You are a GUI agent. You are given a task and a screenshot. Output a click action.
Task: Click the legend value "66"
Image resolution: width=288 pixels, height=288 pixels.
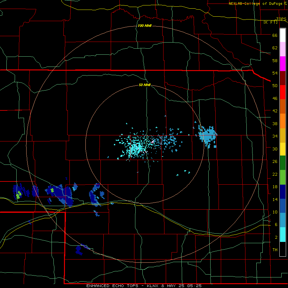coord(275,36)
